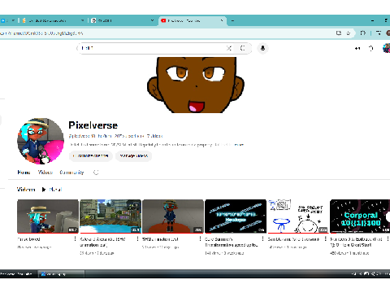
Task: Open options menu for the fourth video
Action: [262, 239]
